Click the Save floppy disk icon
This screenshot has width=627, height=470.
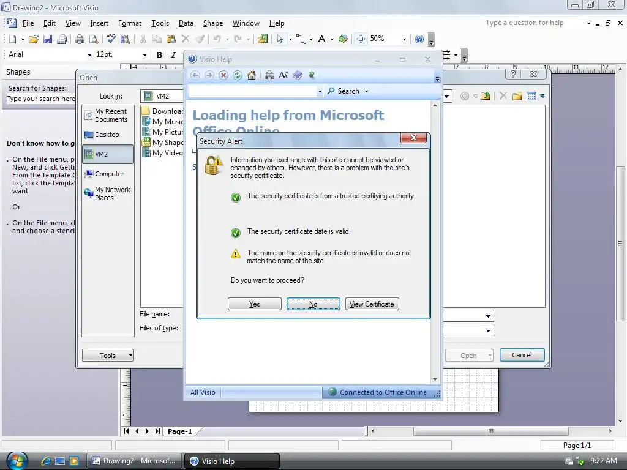tap(48, 39)
